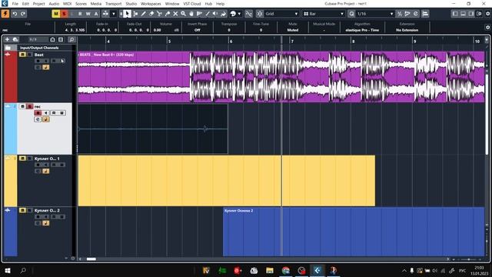This screenshot has width=492, height=277.
Task: Open the Snap Type Grid dropdown
Action: tap(281, 14)
